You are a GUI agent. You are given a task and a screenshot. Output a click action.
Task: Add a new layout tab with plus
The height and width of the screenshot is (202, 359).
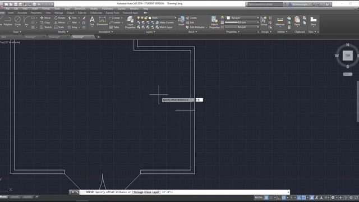37,196
